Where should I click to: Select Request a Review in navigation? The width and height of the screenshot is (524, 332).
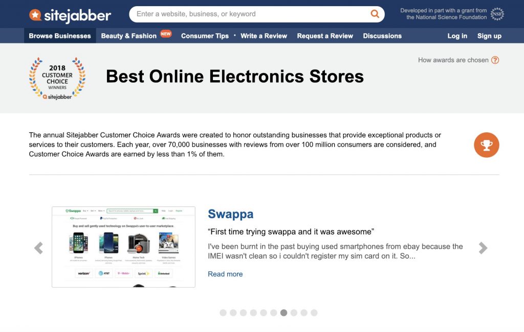click(x=325, y=36)
